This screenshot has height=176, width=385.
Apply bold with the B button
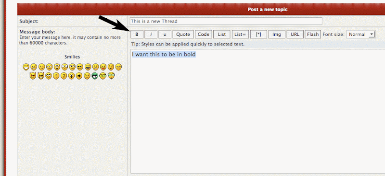(x=137, y=35)
